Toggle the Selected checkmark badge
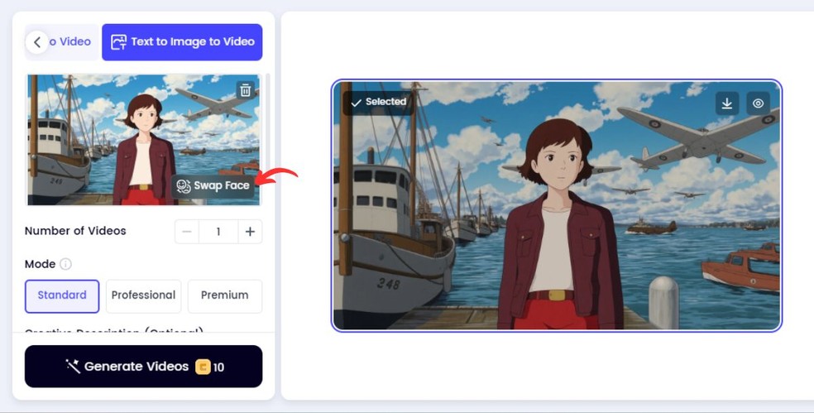 tap(378, 102)
